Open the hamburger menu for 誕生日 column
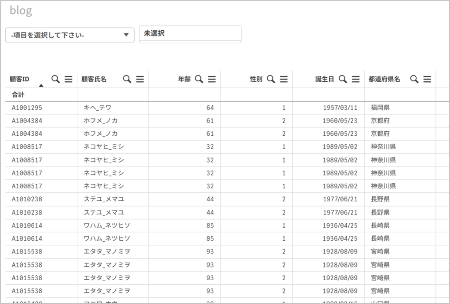The width and height of the screenshot is (450, 304). [x=356, y=79]
